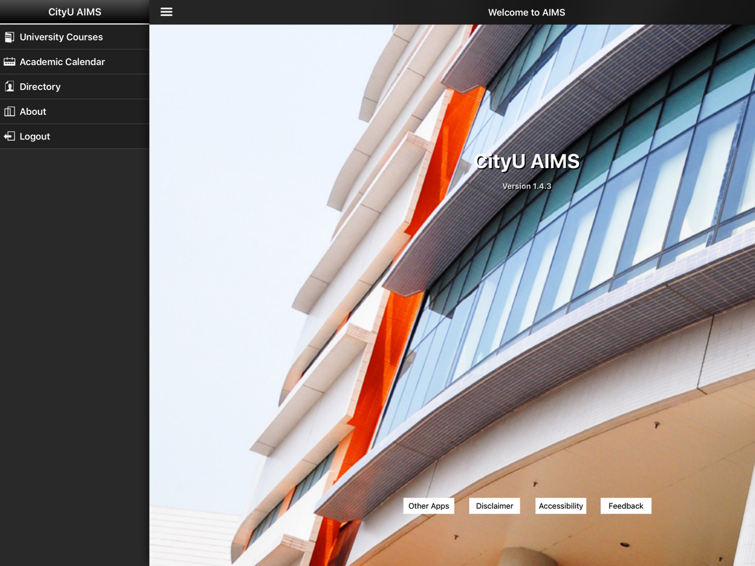Open the Directory contact icon
Image resolution: width=755 pixels, height=566 pixels.
[9, 86]
